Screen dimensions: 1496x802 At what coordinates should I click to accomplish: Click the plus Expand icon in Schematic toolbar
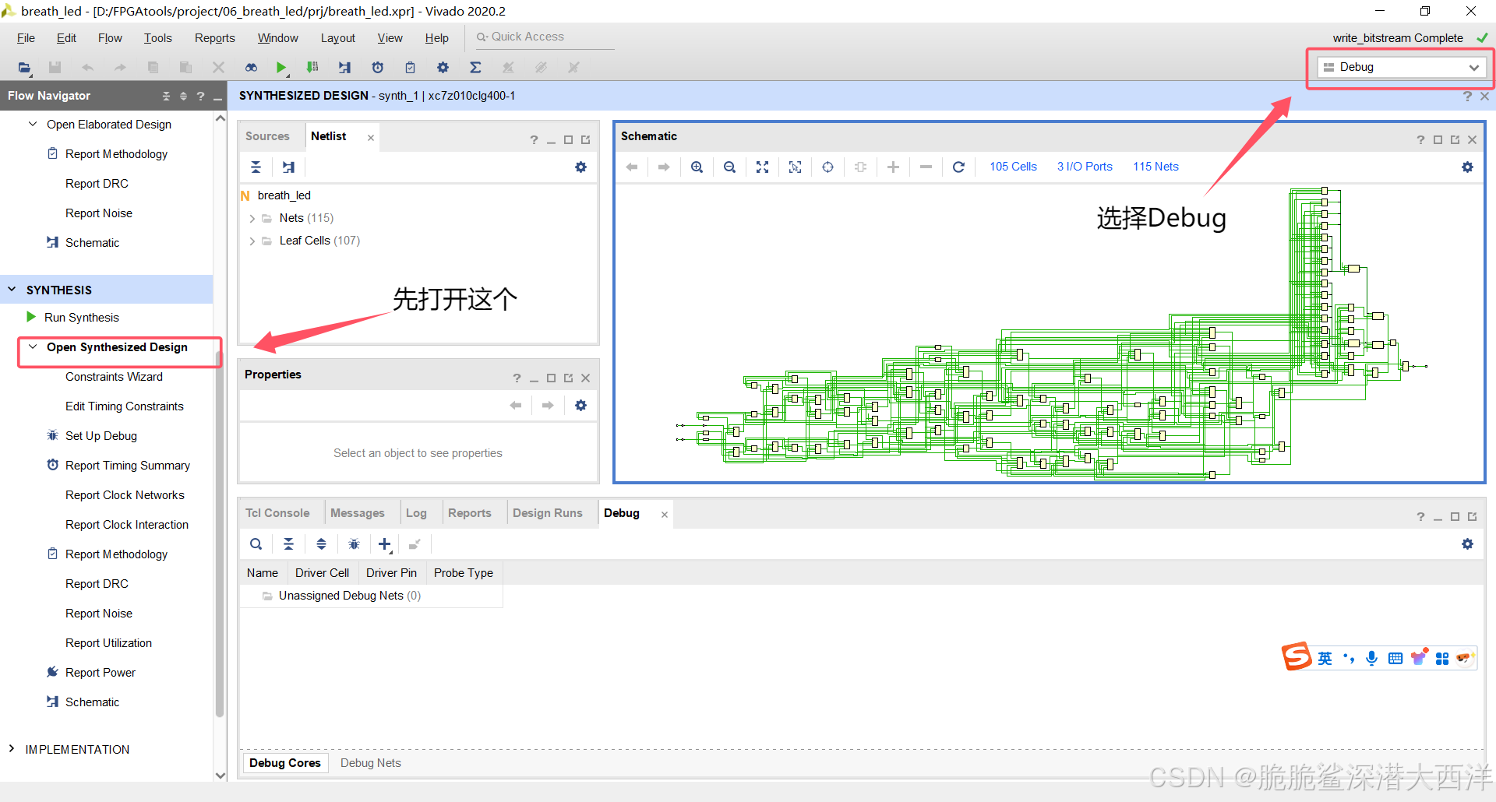(893, 167)
